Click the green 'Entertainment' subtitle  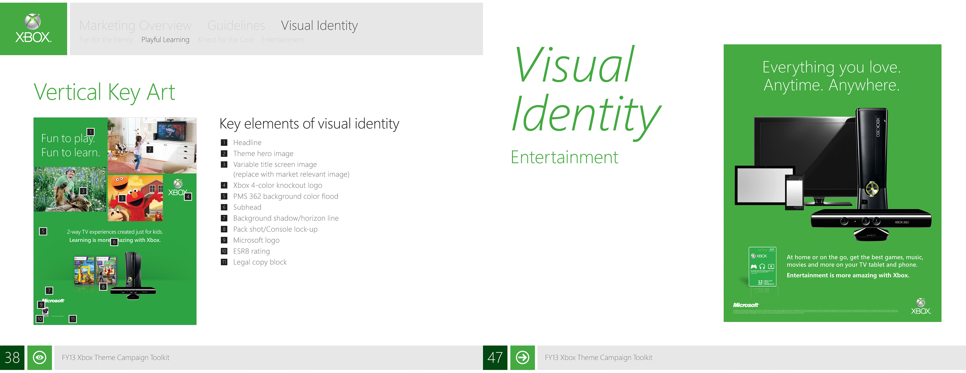point(564,157)
